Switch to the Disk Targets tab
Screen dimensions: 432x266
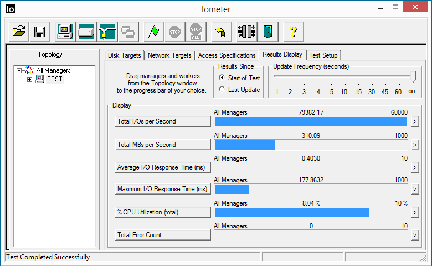pyautogui.click(x=124, y=55)
